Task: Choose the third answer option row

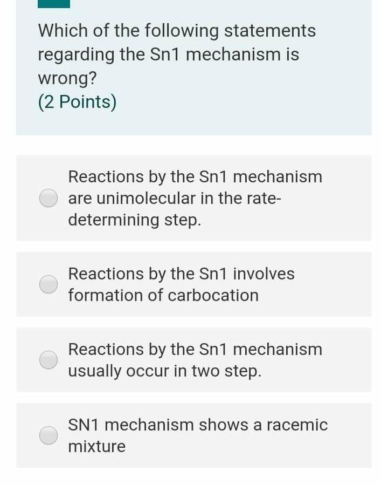Action: tap(190, 359)
